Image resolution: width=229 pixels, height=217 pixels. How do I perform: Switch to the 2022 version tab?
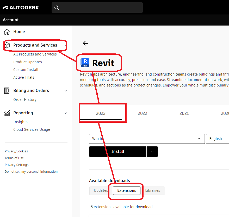(x=143, y=113)
